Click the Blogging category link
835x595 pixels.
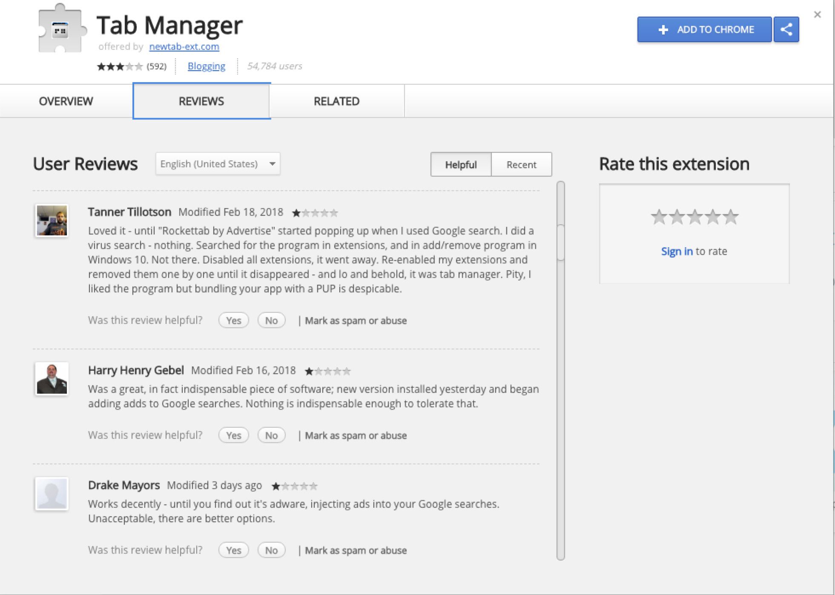click(207, 66)
